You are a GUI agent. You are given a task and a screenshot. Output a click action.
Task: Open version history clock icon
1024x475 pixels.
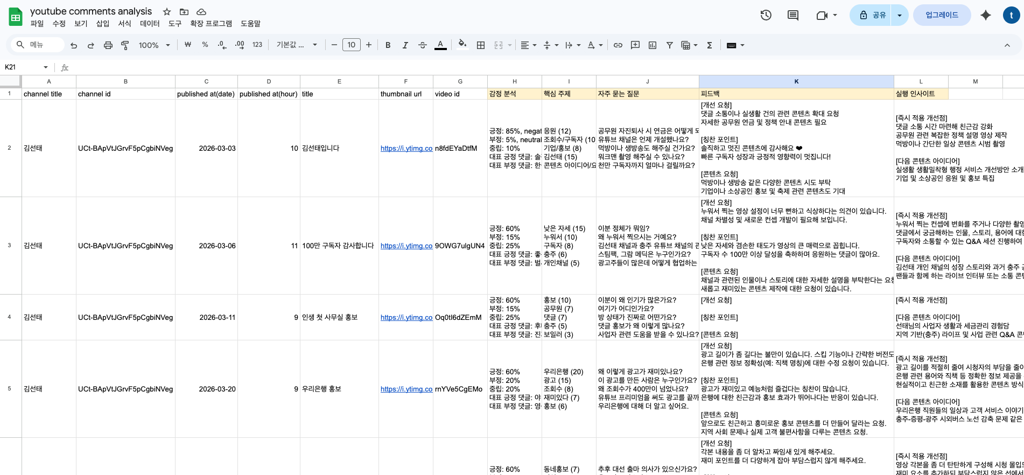766,15
